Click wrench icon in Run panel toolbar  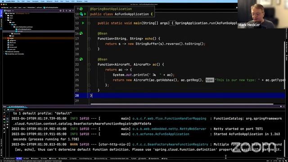click(4, 113)
